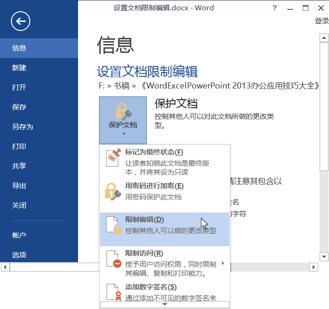Close the Word window
Viewport: 329px width, 309px height.
321,8
